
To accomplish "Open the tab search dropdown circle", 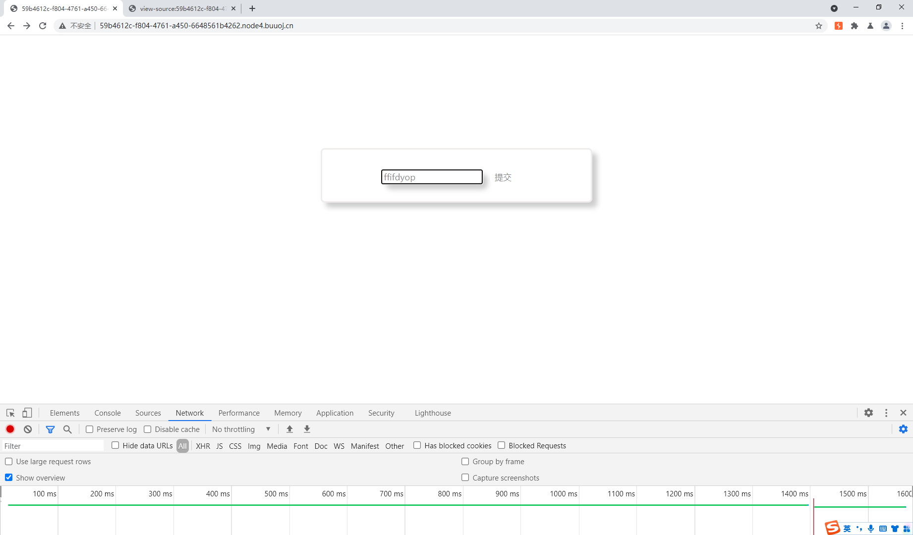I will click(834, 8).
